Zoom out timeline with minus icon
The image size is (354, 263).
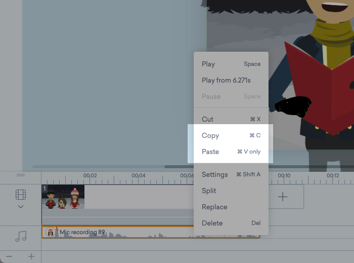tap(9, 256)
